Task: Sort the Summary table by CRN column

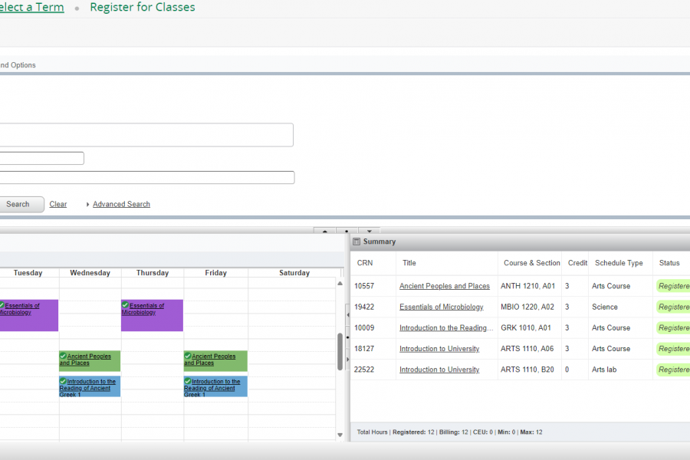Action: tap(363, 263)
